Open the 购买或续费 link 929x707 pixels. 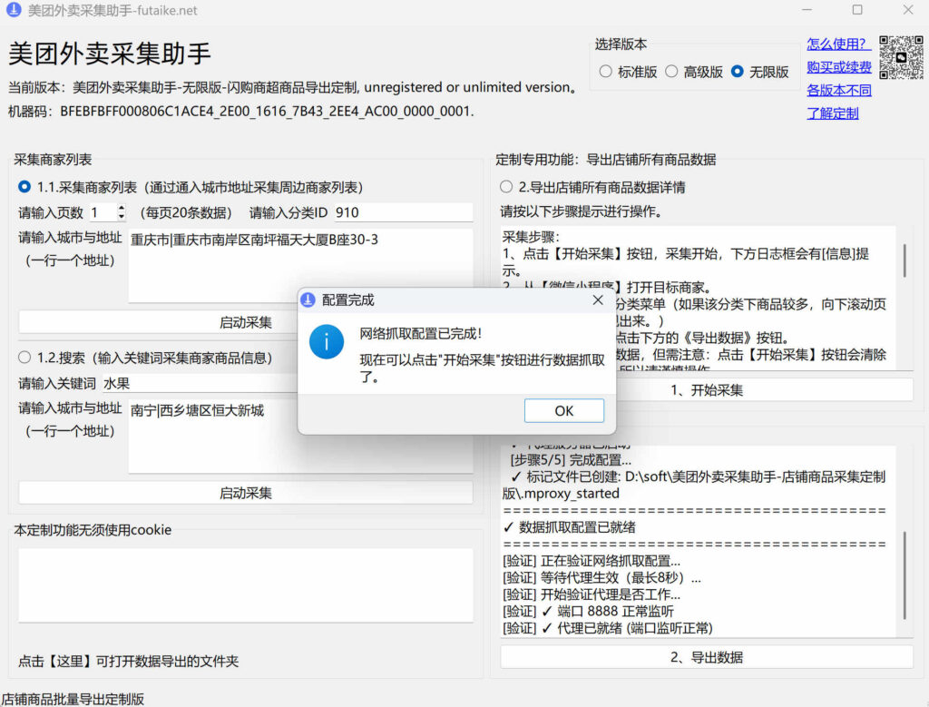[x=838, y=67]
